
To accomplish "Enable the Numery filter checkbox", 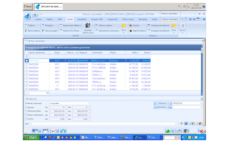I will click(x=26, y=107).
